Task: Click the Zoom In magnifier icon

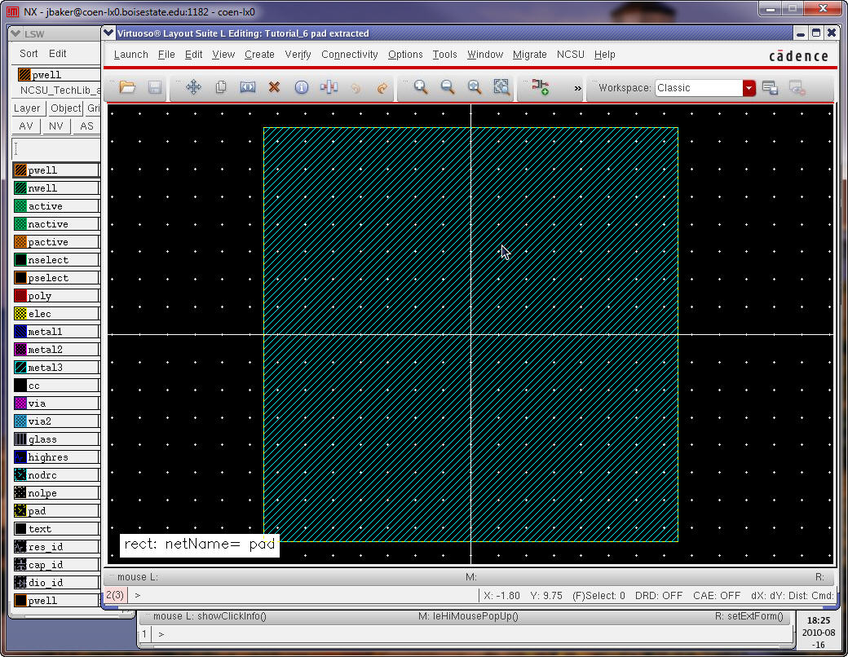Action: point(421,87)
